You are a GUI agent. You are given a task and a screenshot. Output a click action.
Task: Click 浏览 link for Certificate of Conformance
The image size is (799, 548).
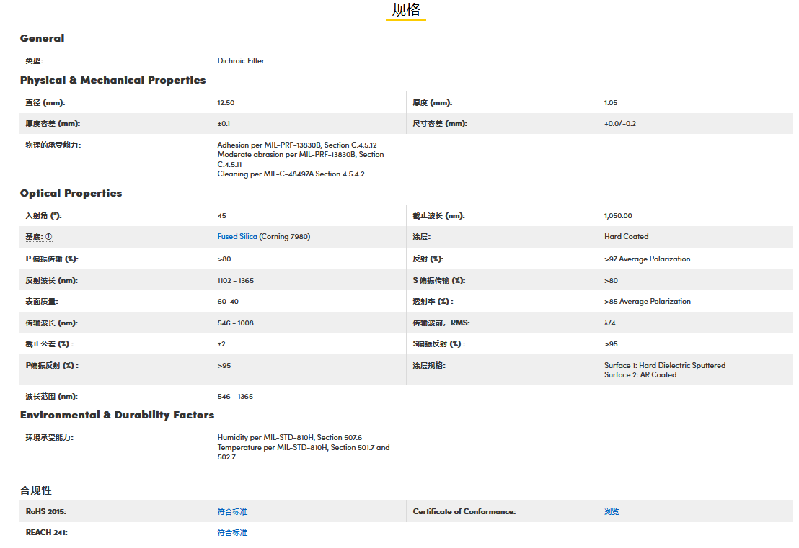click(612, 512)
